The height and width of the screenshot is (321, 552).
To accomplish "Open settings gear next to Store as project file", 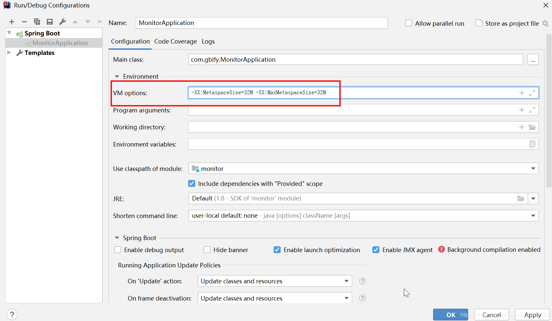I will (546, 23).
